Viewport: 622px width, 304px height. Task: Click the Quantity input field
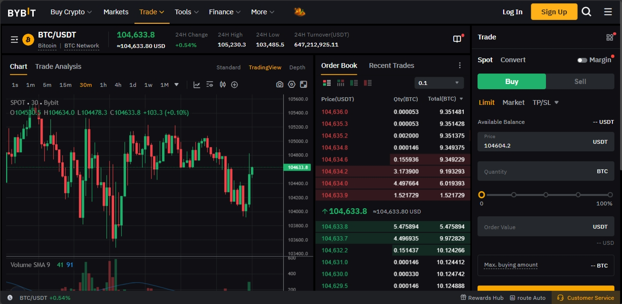(x=546, y=171)
